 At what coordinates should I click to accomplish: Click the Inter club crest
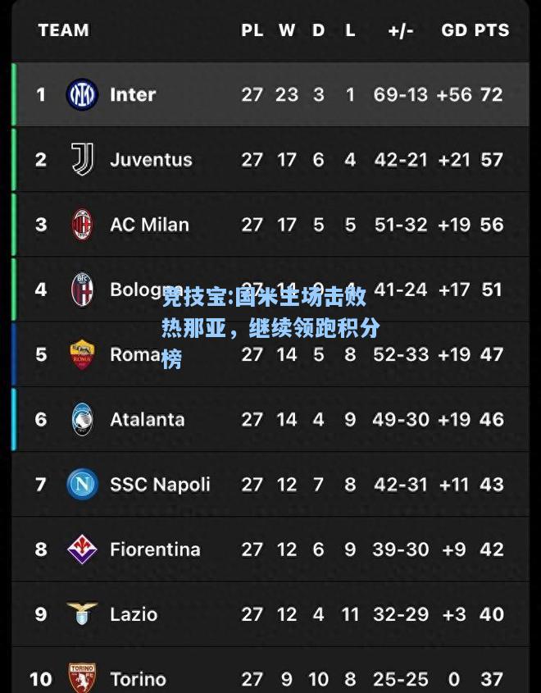[82, 94]
